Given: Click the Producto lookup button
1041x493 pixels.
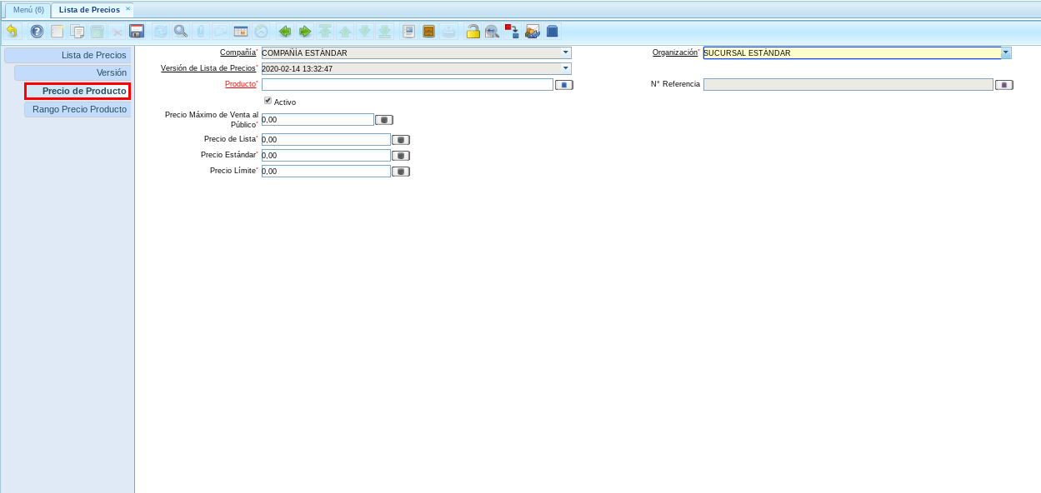Looking at the screenshot, I should [564, 85].
